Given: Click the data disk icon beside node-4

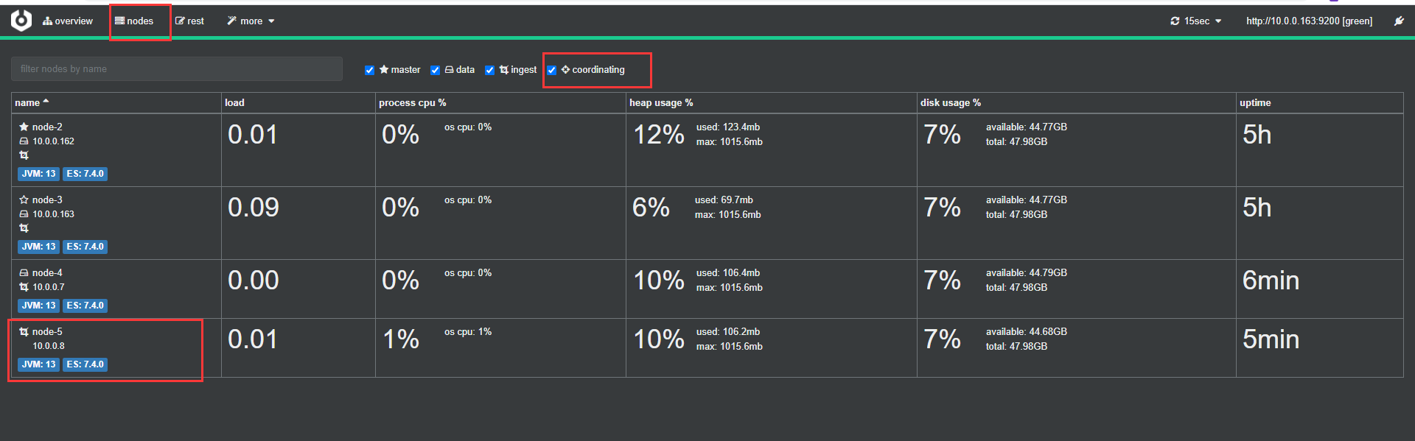Looking at the screenshot, I should coord(24,272).
